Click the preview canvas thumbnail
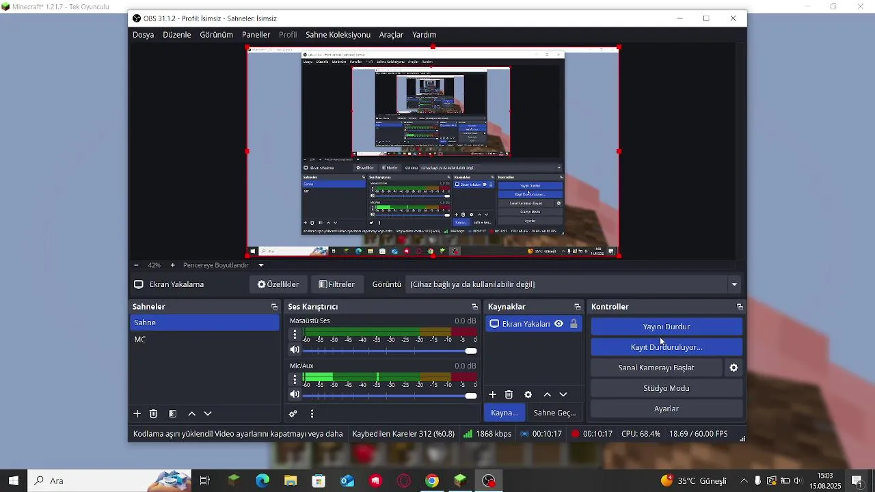Screen dimensions: 875x492 pos(433,152)
